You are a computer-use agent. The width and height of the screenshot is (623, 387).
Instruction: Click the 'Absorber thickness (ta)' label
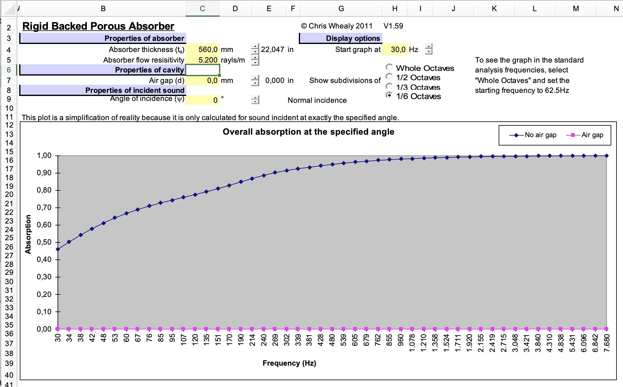[x=147, y=50]
